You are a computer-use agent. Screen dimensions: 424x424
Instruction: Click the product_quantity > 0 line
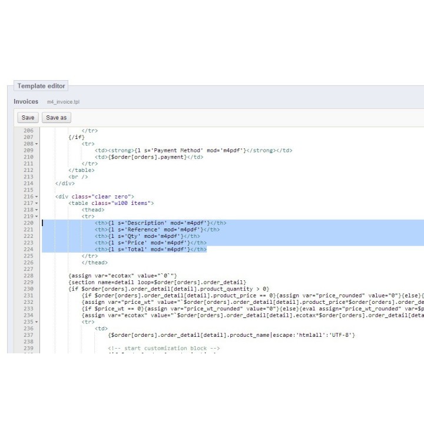pyautogui.click(x=169, y=289)
